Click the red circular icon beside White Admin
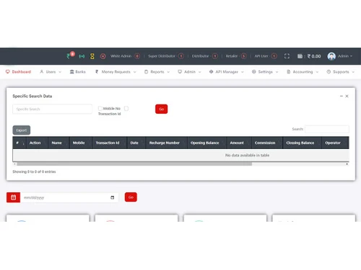Screen dimensions: 361x270 point(103,56)
